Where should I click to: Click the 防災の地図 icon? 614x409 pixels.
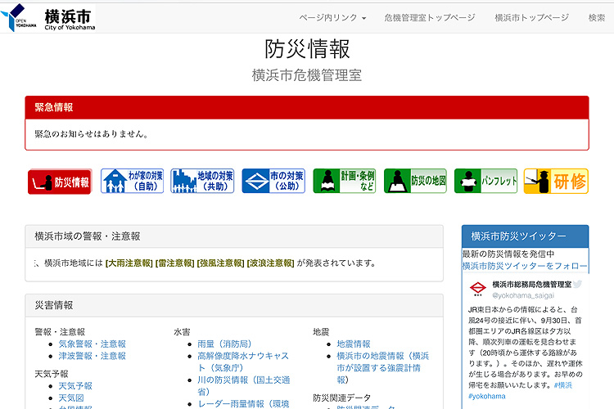[x=415, y=182]
